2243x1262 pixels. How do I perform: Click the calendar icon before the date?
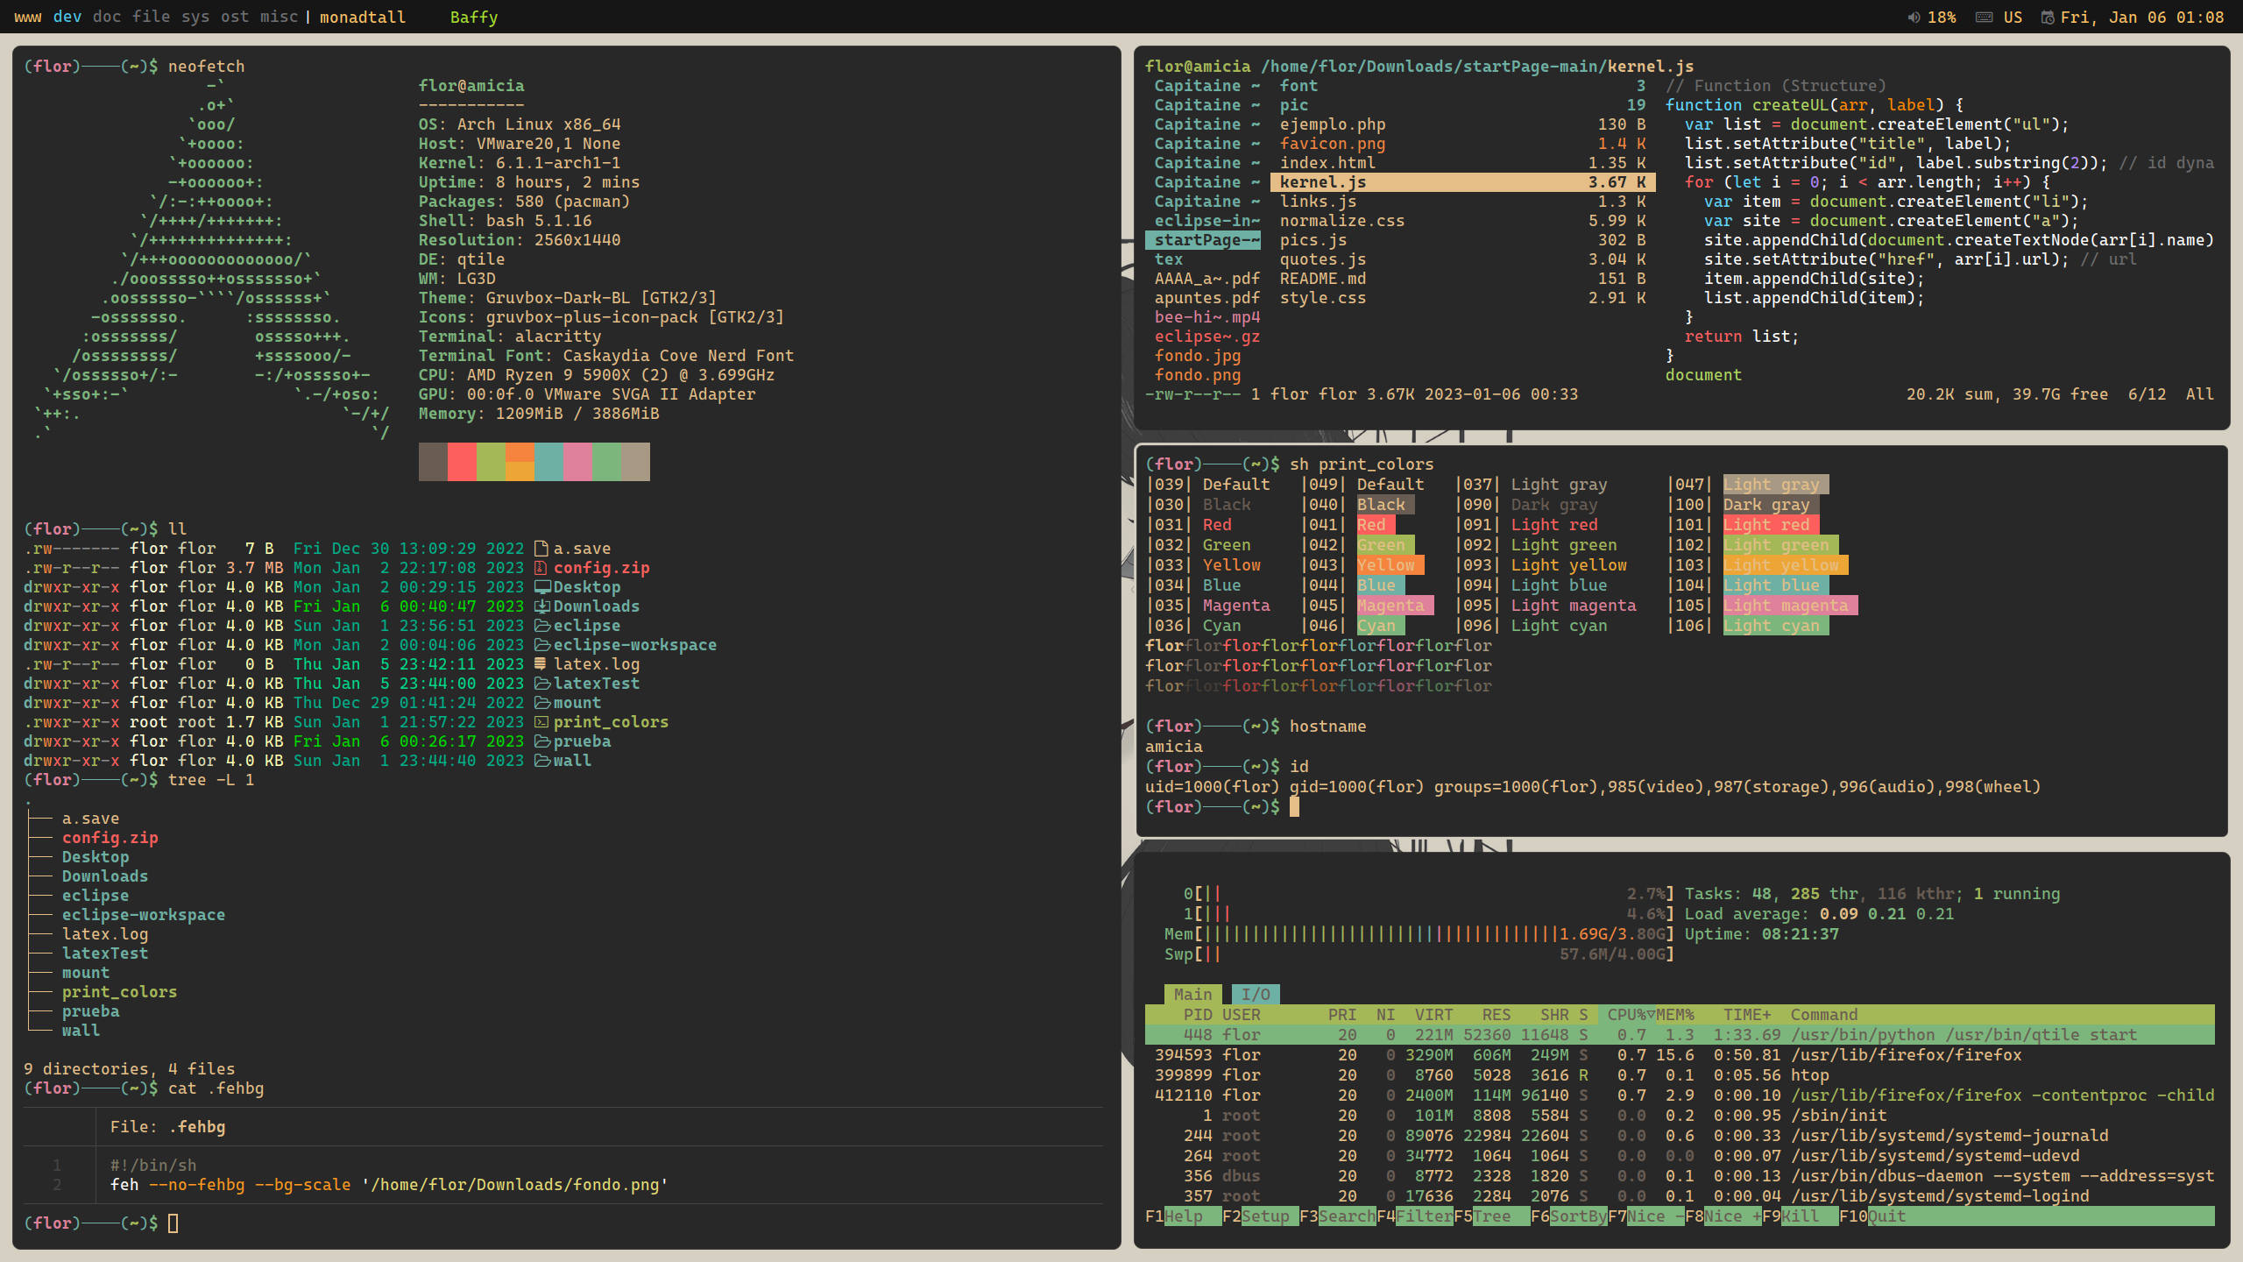tap(2048, 18)
